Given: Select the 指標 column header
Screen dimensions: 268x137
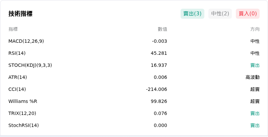Looking at the screenshot, I should pos(13,29).
